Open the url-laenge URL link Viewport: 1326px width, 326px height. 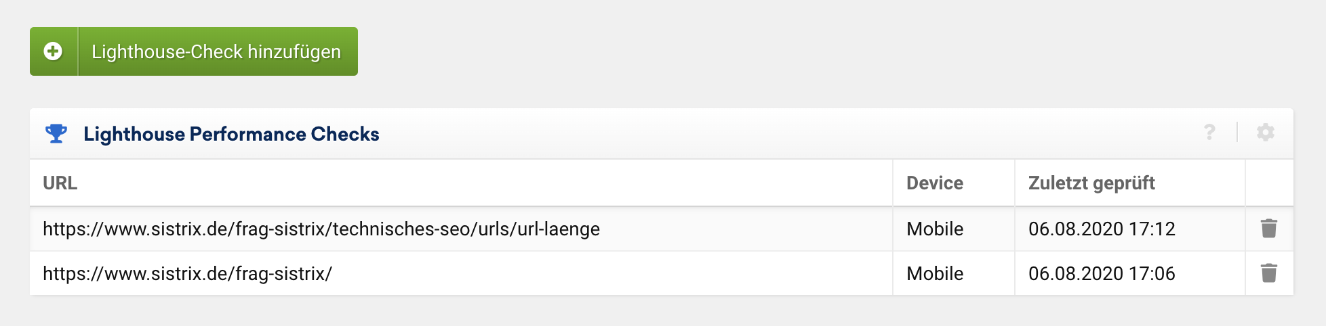tap(321, 229)
